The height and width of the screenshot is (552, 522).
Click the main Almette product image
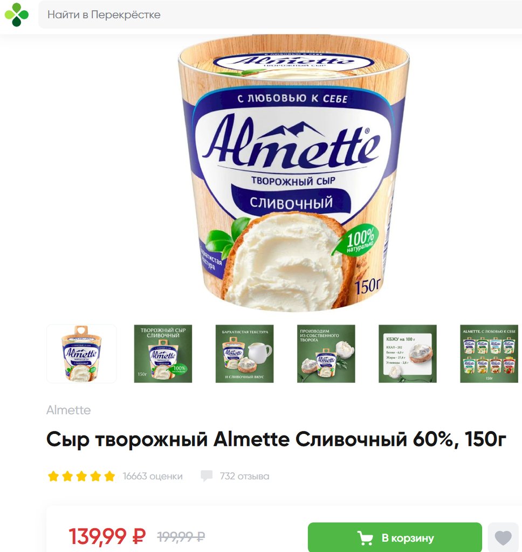294,174
